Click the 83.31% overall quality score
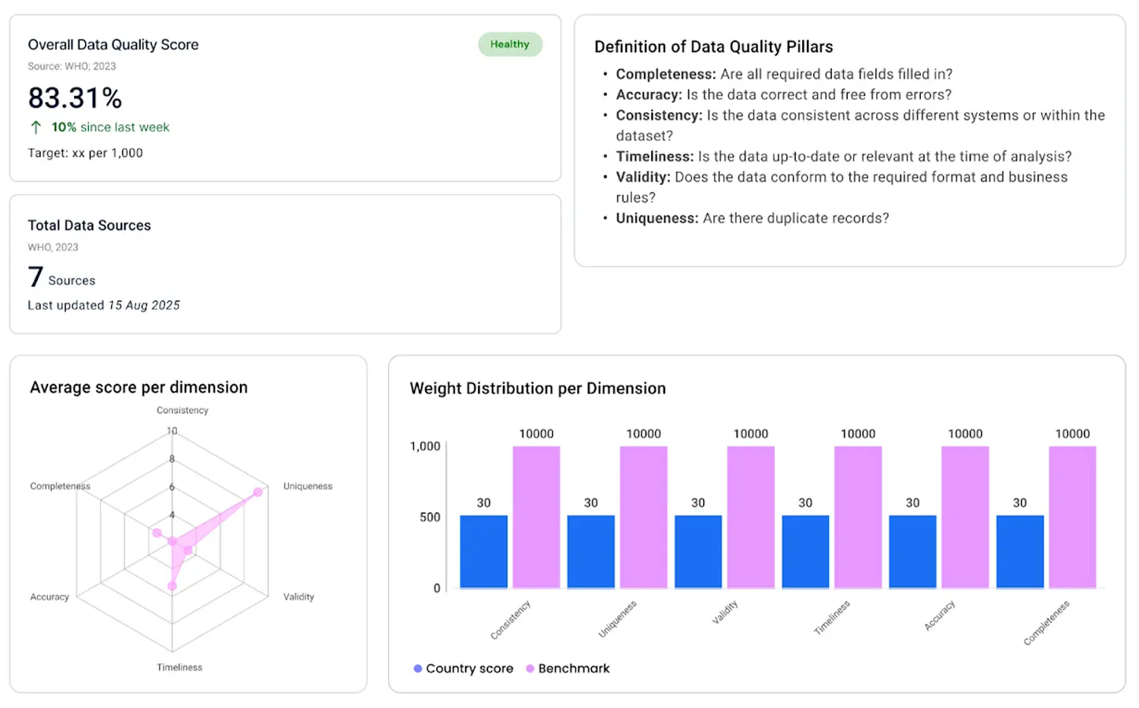Image resolution: width=1139 pixels, height=708 pixels. tap(75, 98)
